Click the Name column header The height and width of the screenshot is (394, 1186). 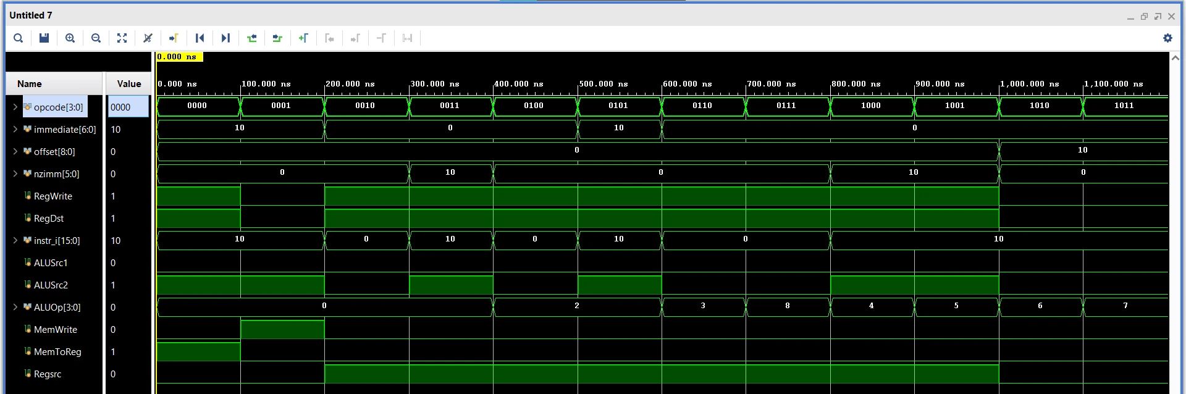pos(54,84)
